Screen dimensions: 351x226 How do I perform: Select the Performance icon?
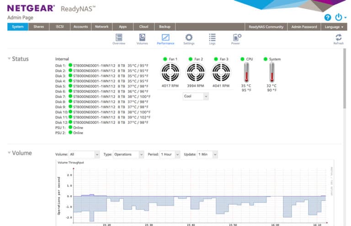point(165,39)
